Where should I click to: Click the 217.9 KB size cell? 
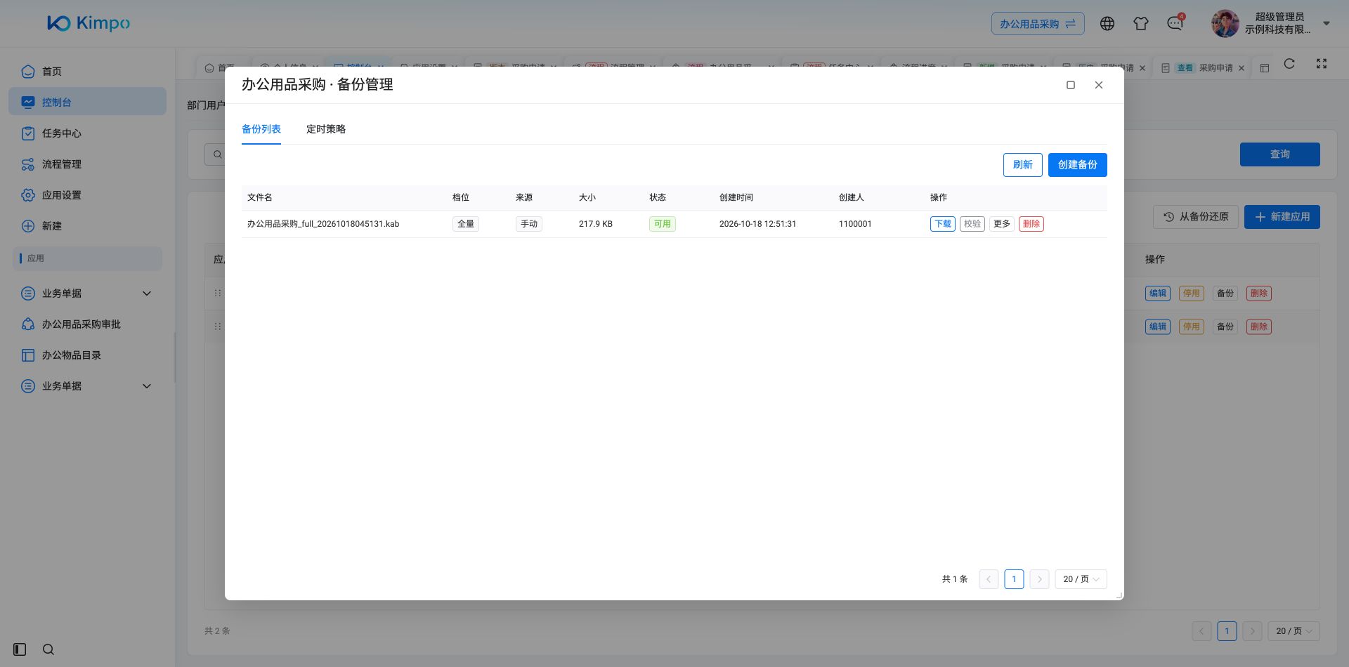pos(596,224)
